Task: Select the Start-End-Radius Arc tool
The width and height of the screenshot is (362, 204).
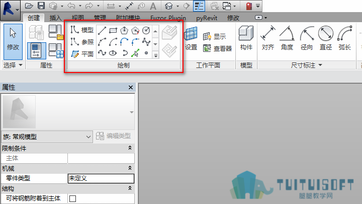Action: coord(102,42)
